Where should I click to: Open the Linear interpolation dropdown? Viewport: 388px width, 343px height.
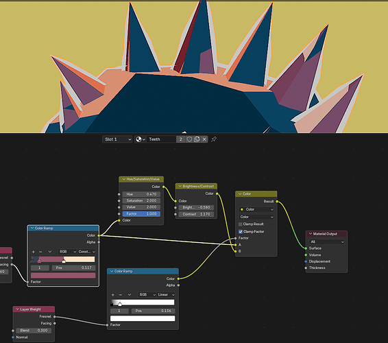pyautogui.click(x=166, y=295)
